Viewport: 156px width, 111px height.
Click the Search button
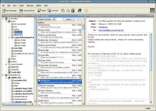[69, 19]
